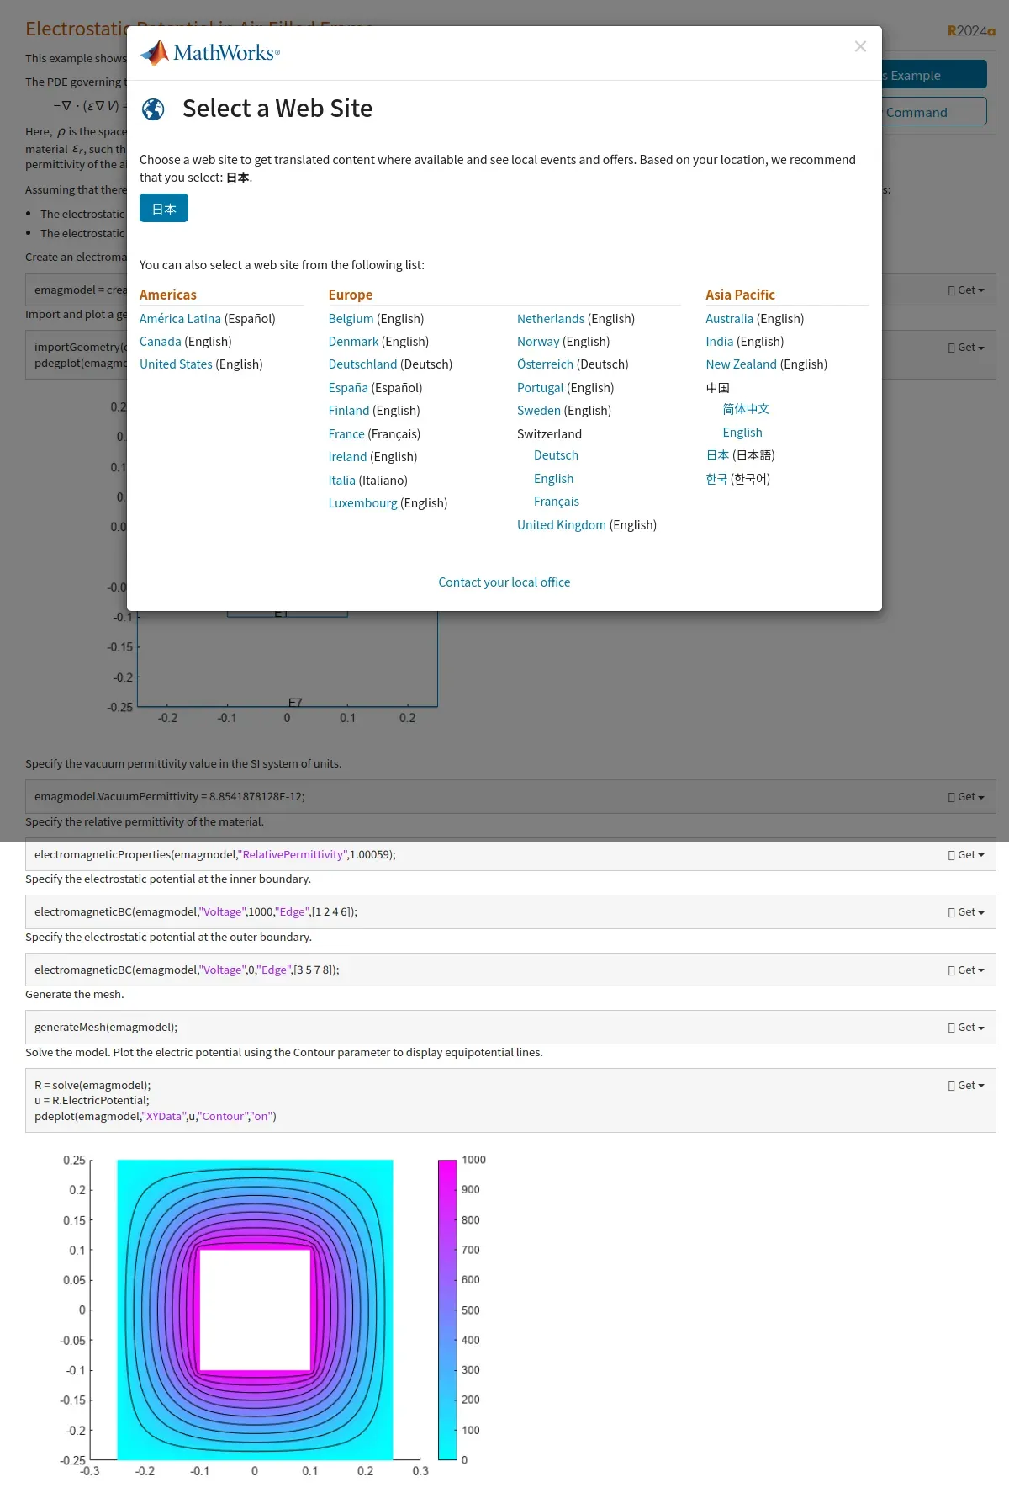
Task: Click the Asia Pacific region heading
Action: [x=741, y=295]
